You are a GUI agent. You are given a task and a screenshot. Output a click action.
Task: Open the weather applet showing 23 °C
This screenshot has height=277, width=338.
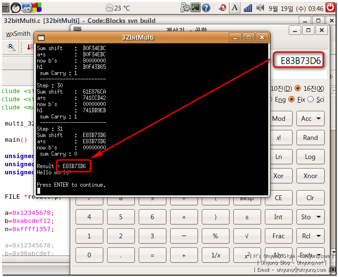coord(118,8)
